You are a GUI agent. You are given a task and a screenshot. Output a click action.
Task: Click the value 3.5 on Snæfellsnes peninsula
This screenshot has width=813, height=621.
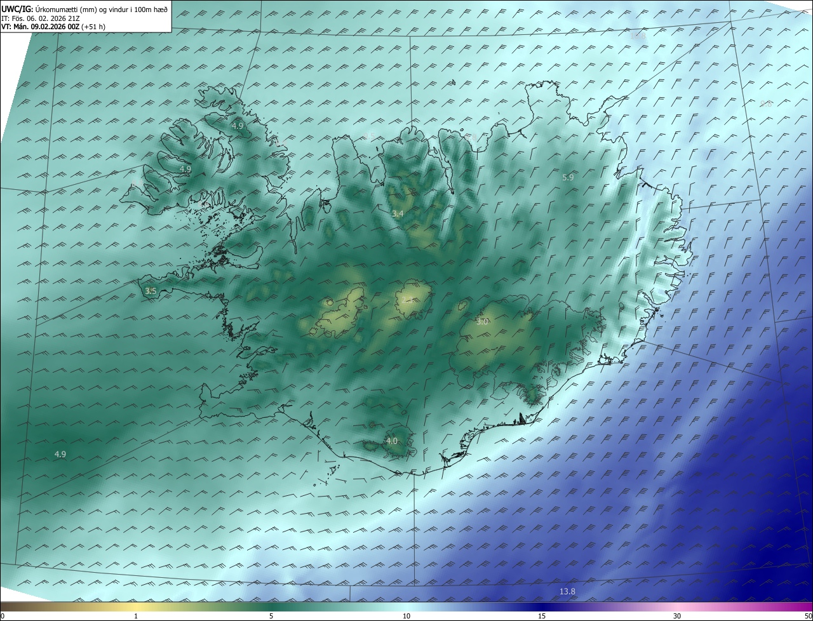point(151,291)
